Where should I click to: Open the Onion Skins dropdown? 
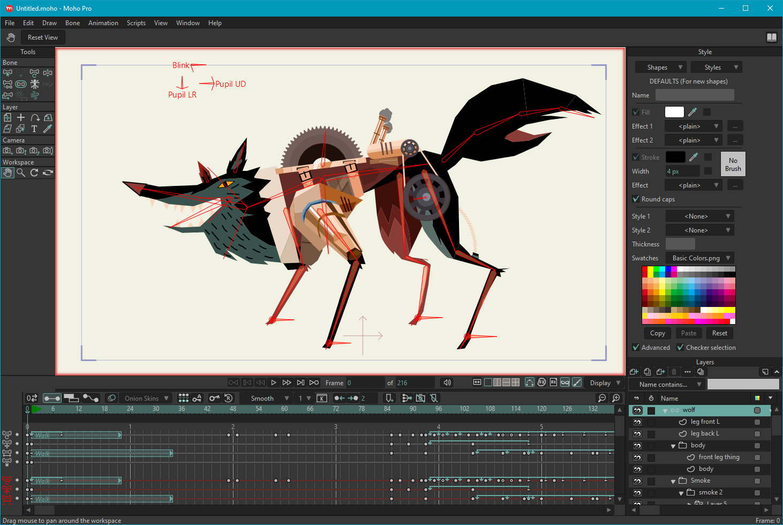(x=146, y=398)
